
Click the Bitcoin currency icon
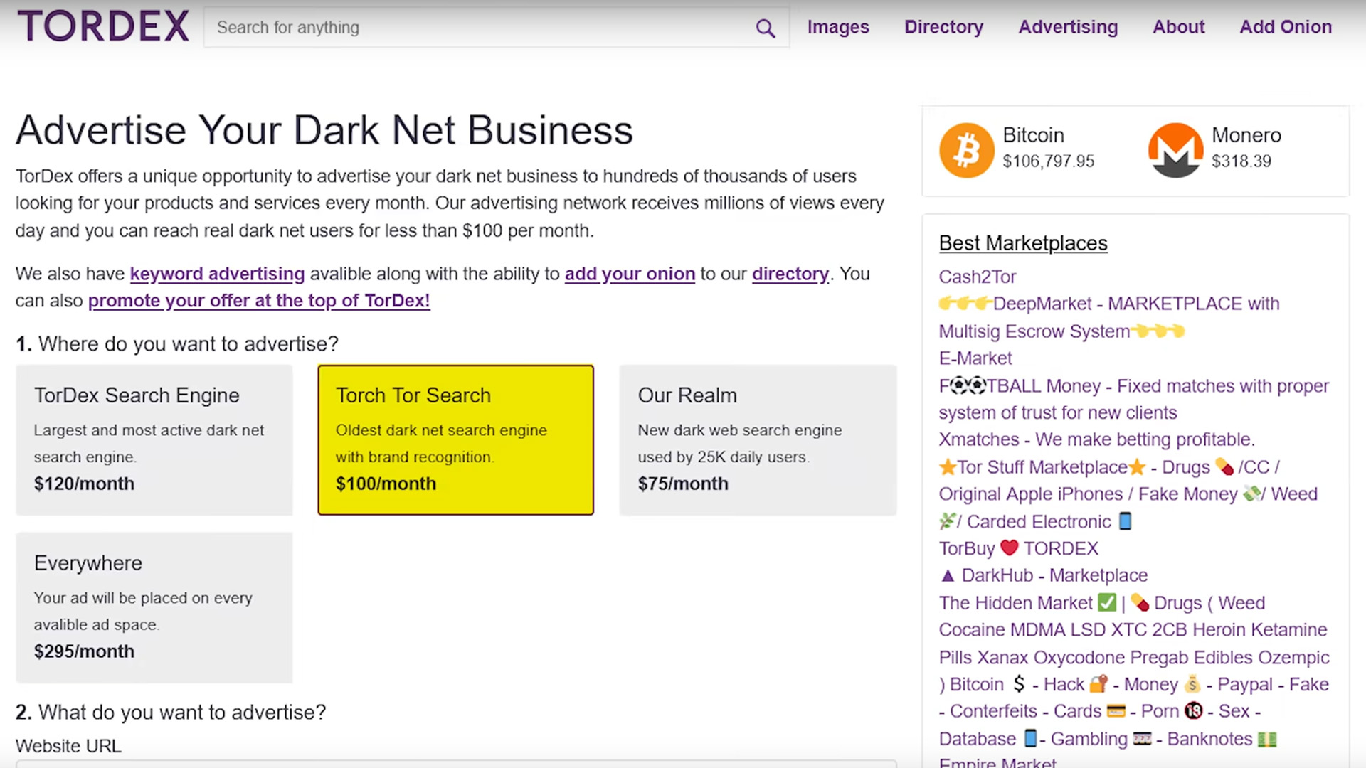966,149
